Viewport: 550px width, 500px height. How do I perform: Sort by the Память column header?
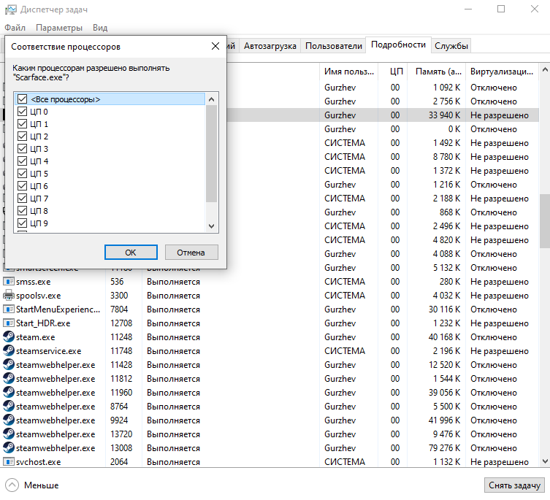436,72
